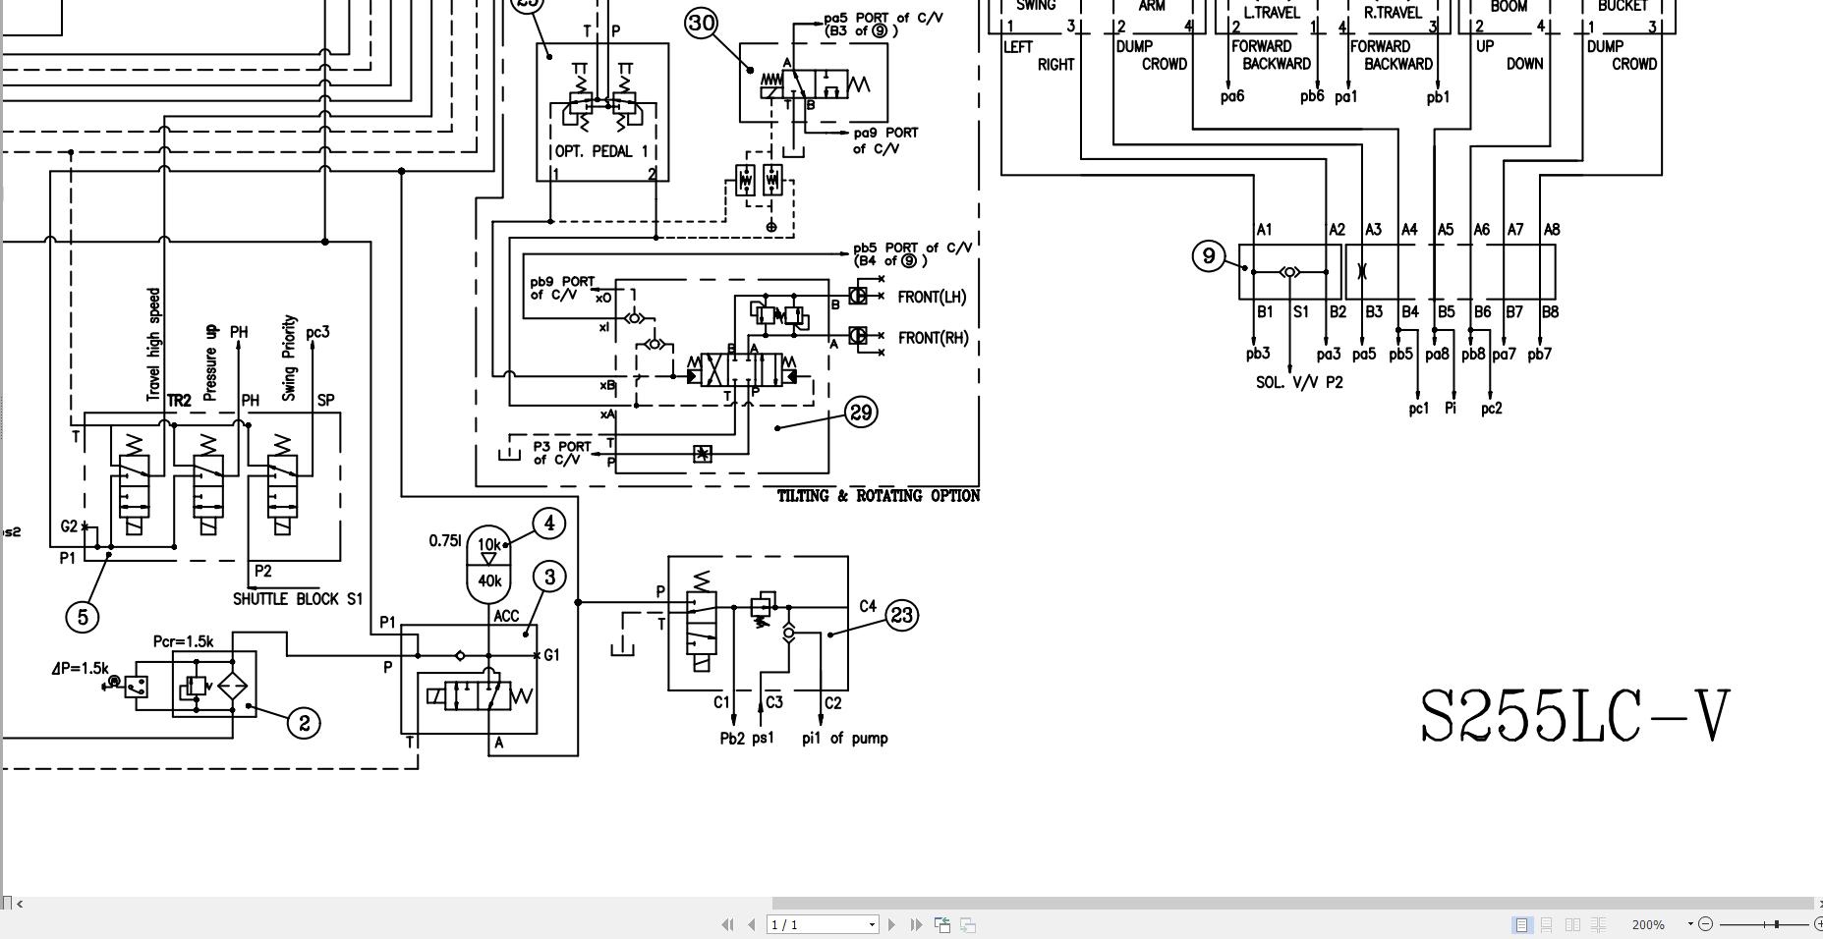Click the vertical scrollbar on the left edge

tap(4, 442)
